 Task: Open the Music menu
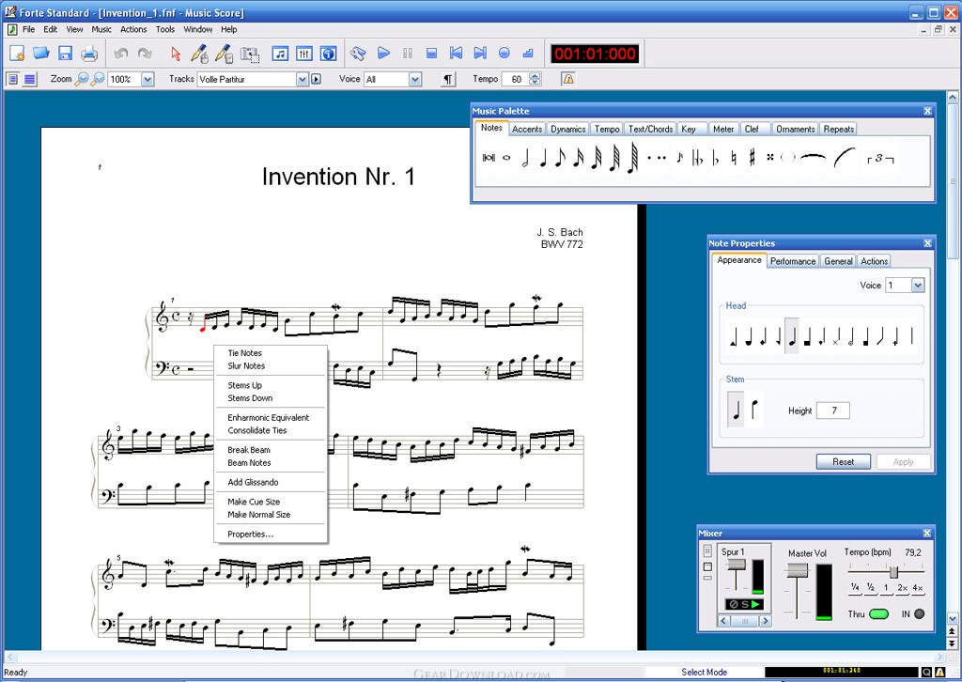click(x=101, y=29)
